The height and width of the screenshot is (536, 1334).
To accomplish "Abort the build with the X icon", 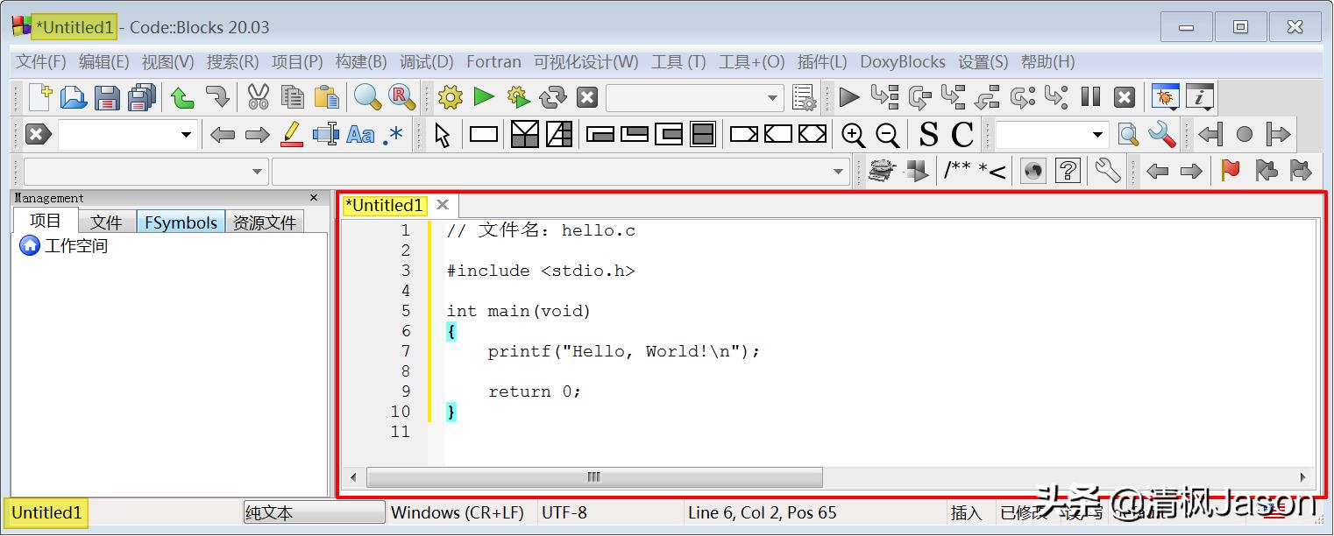I will [x=586, y=97].
